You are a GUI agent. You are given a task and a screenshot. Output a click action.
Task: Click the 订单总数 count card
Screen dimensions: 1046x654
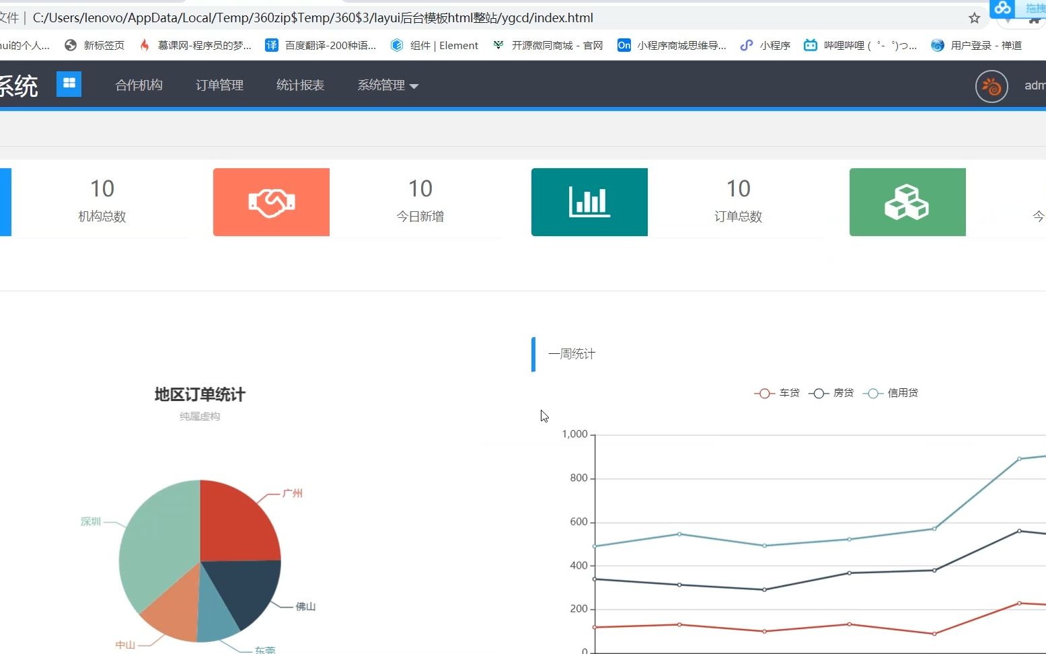pos(739,202)
